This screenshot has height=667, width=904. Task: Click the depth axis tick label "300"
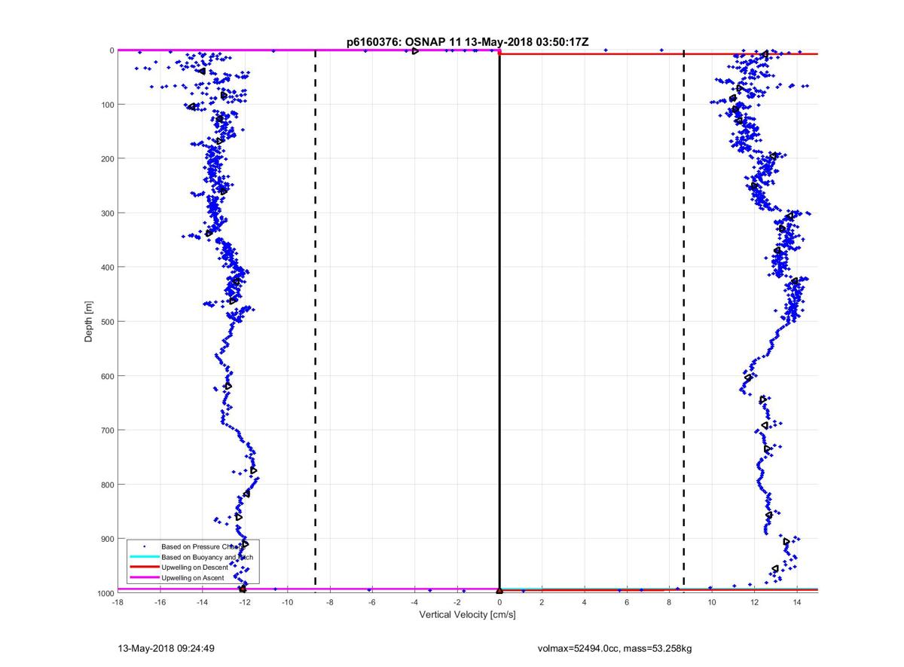[x=106, y=213]
